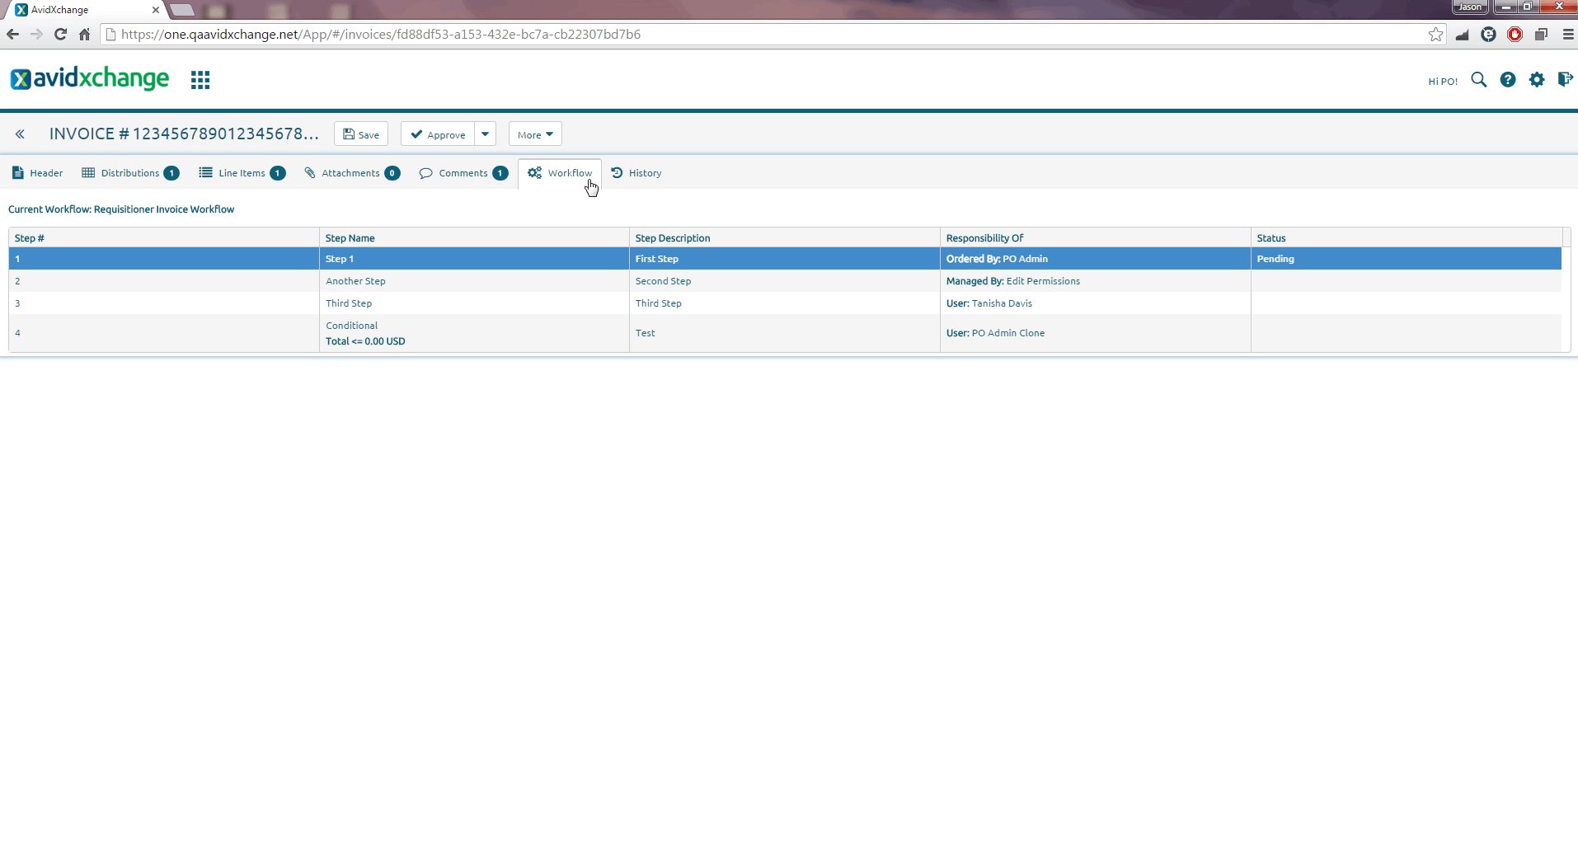Click the soccer-ball style extension icon
1578x854 pixels.
click(x=1488, y=34)
